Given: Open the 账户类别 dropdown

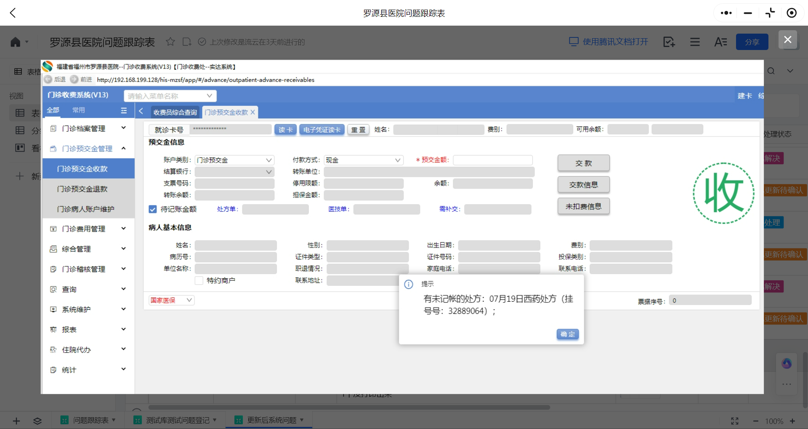Looking at the screenshot, I should (x=234, y=160).
